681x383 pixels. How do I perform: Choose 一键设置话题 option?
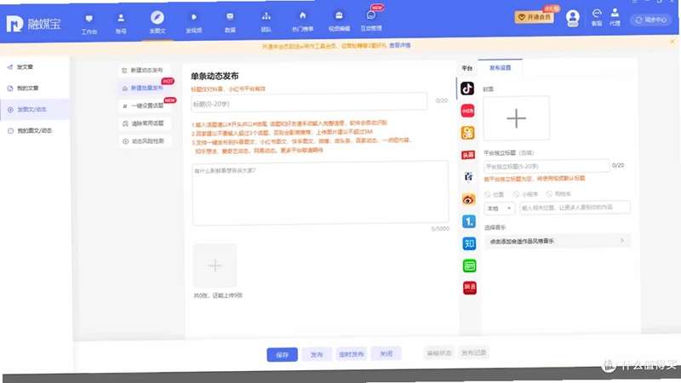(145, 106)
